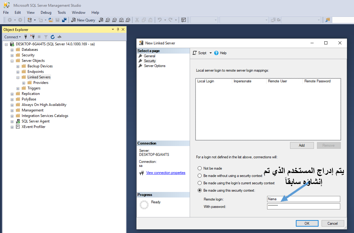Refresh the Object Explorer
This screenshot has width=354, height=233.
pyautogui.click(x=53, y=37)
